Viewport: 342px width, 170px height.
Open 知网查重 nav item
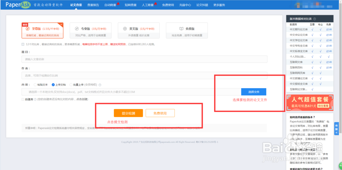131,5
